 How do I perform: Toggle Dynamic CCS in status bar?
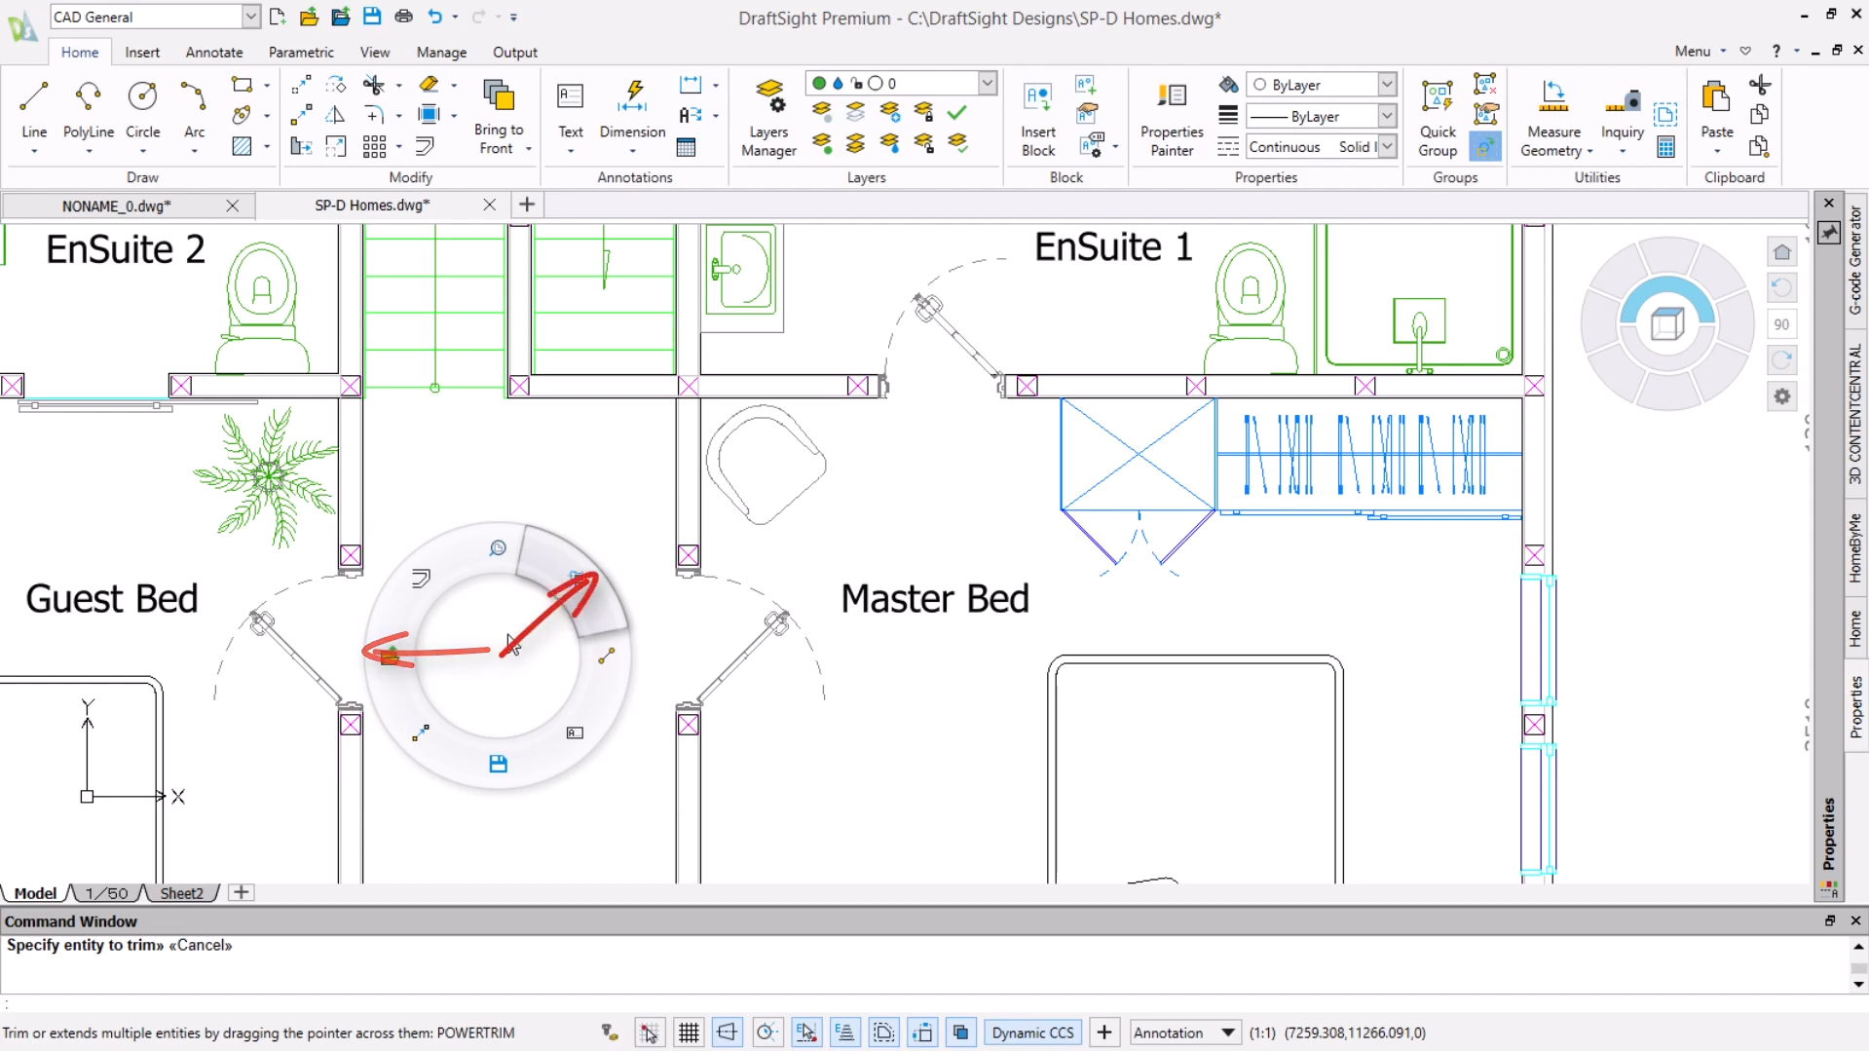[x=1032, y=1032]
